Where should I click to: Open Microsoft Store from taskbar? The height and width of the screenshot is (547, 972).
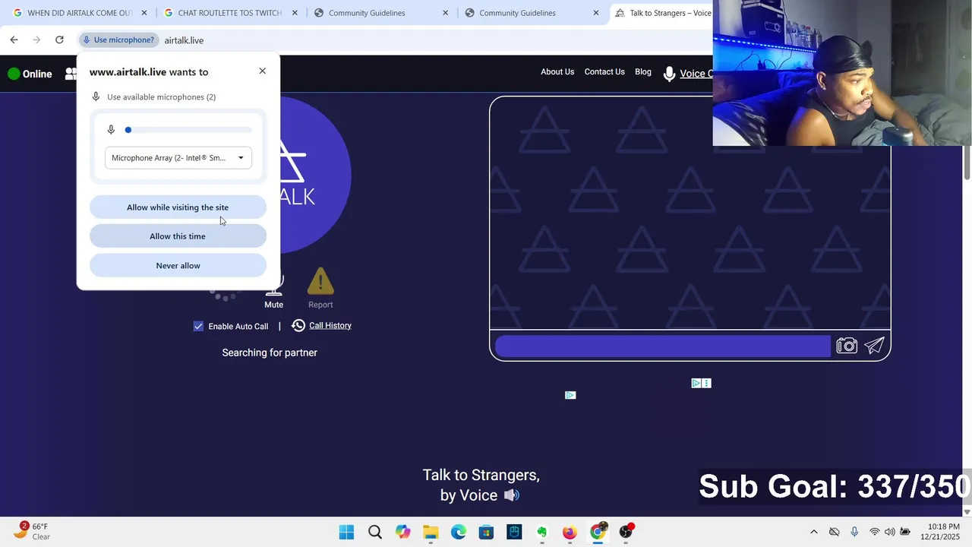tap(486, 532)
